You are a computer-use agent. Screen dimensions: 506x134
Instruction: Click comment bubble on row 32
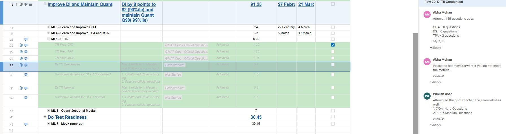[26, 98]
